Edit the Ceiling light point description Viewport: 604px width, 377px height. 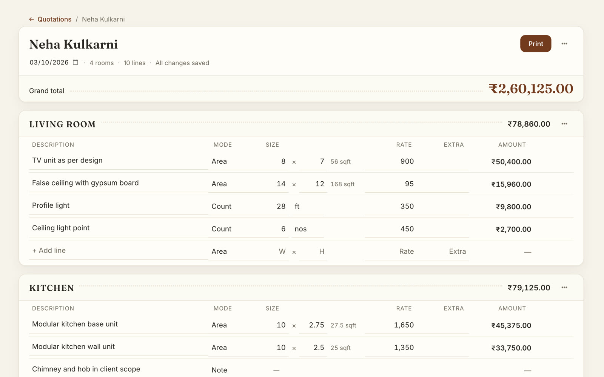[119, 228]
